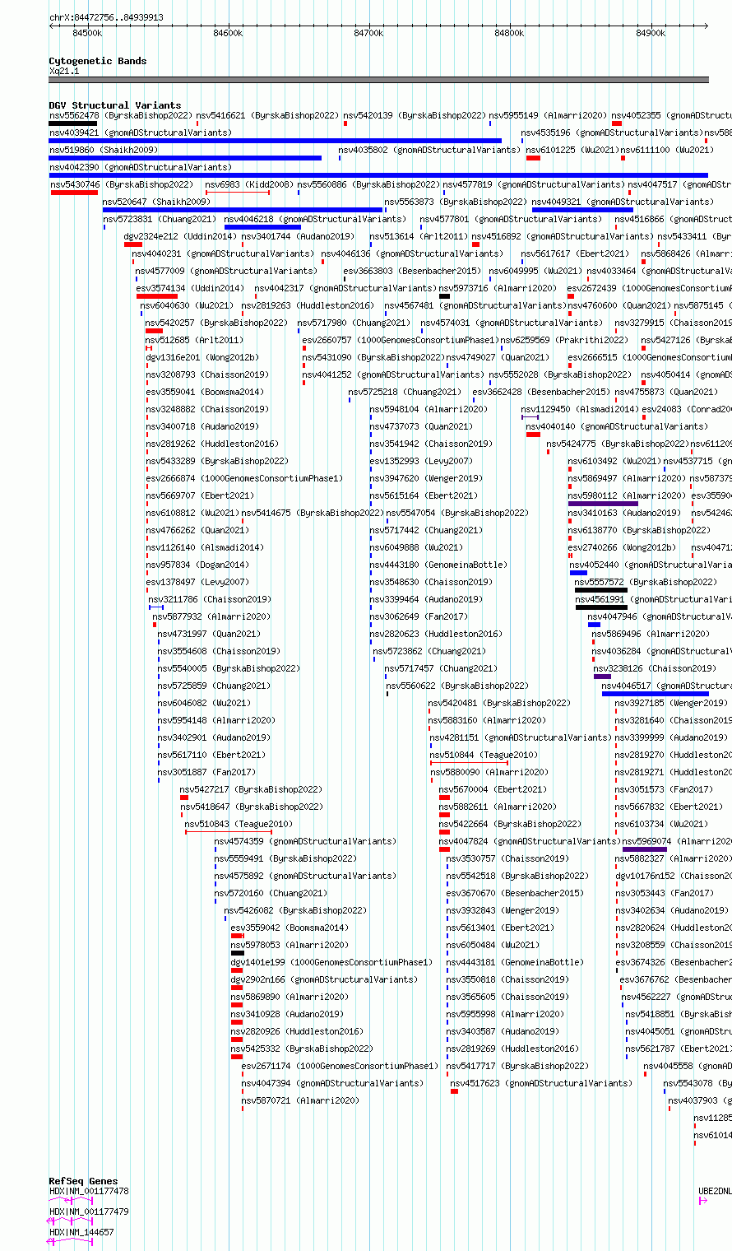Image resolution: width=732 pixels, height=1251 pixels.
Task: Click the esv2660757 (1000GenomesConsortiumPhase1) variant label
Action: (x=400, y=340)
